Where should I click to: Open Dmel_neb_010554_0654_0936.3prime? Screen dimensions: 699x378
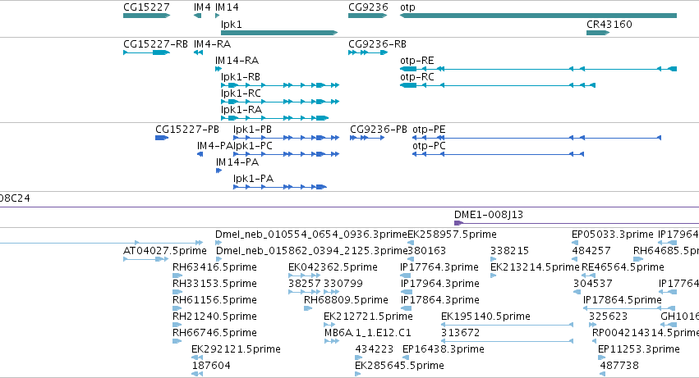311,235
